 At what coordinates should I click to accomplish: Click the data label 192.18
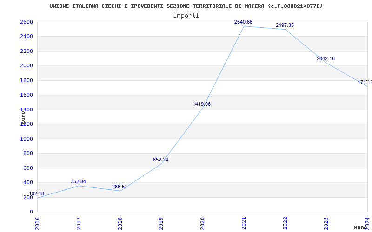[37, 193]
